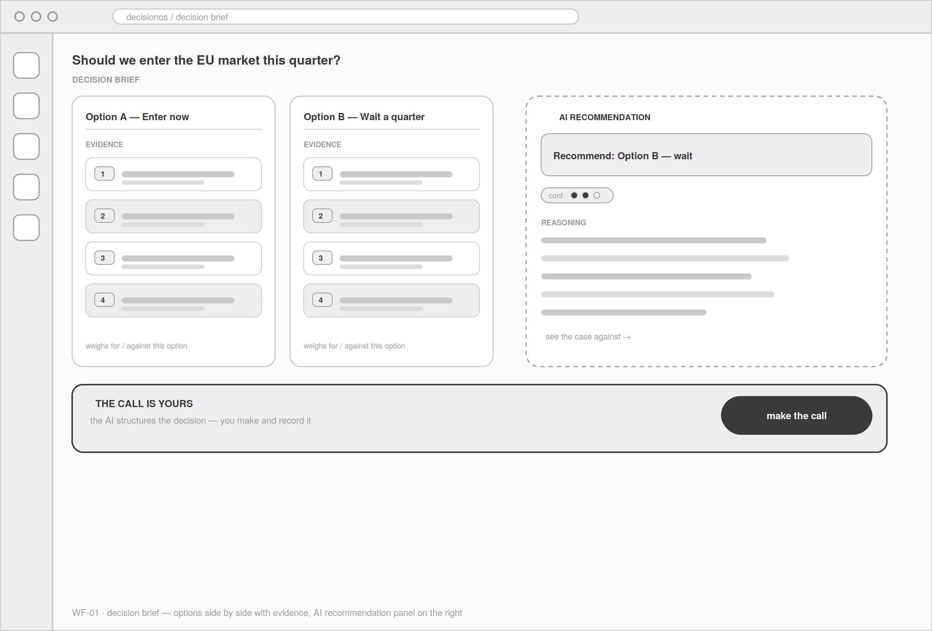Follow the see the case against link
The height and width of the screenshot is (631, 932).
[588, 337]
